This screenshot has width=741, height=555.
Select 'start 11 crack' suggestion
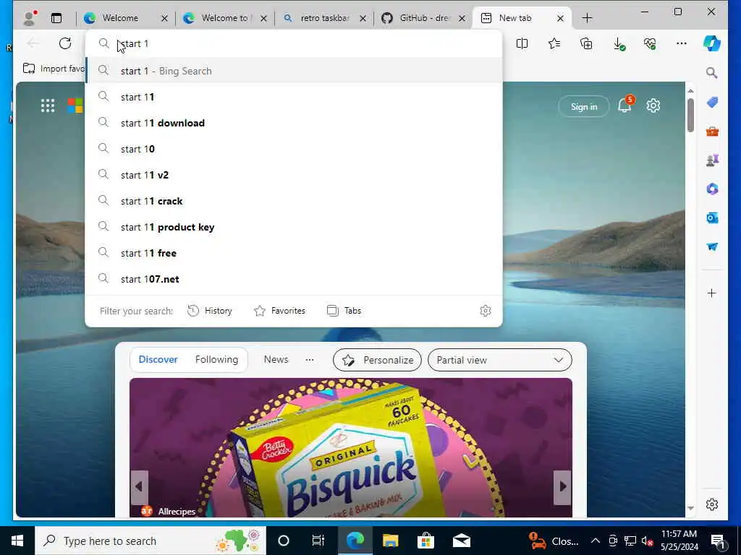(x=294, y=201)
